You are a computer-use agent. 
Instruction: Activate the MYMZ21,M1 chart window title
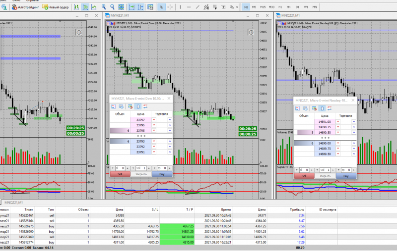point(120,15)
